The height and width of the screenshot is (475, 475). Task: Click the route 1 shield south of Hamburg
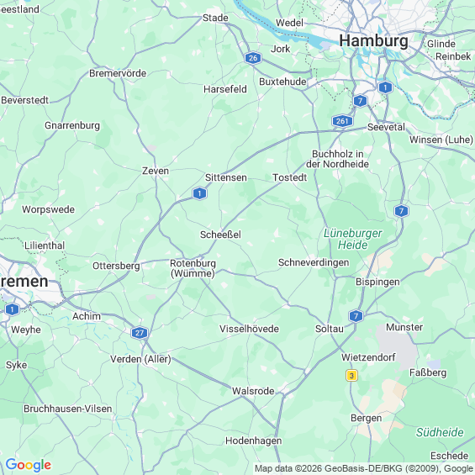point(385,87)
